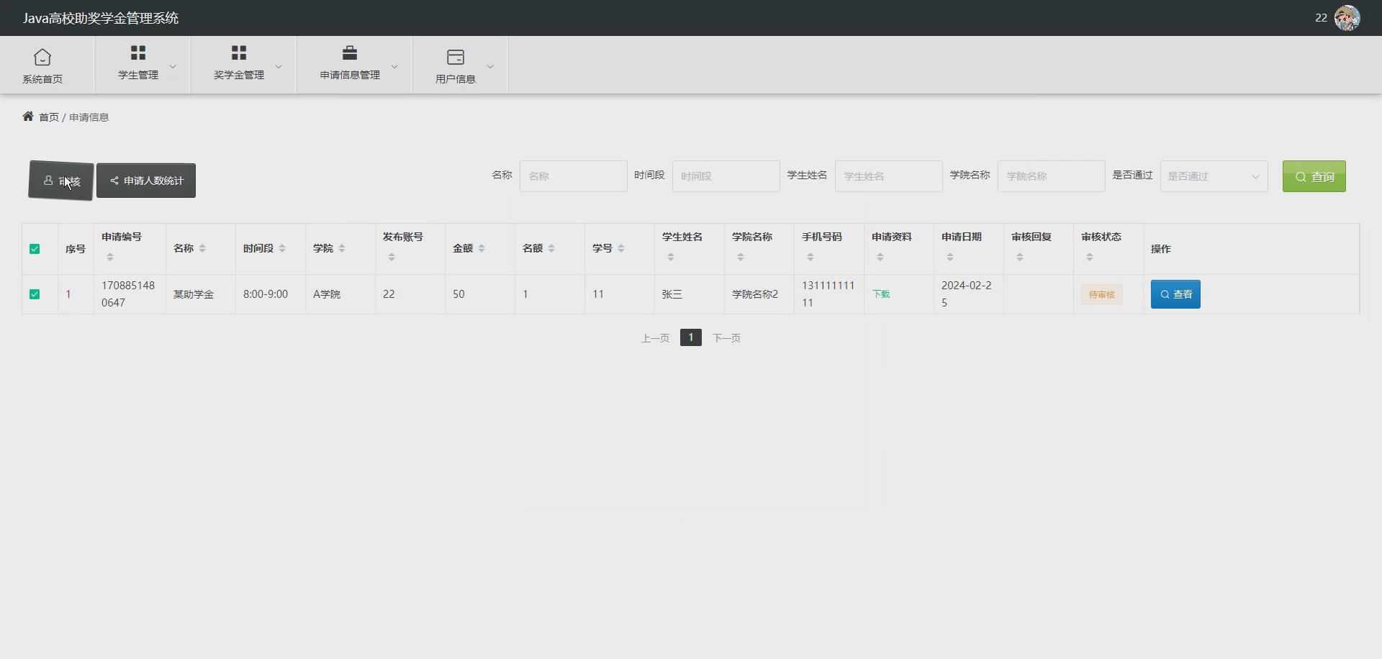Image resolution: width=1382 pixels, height=659 pixels.
Task: Sort by 申请资料 column arrows
Action: [x=880, y=257]
